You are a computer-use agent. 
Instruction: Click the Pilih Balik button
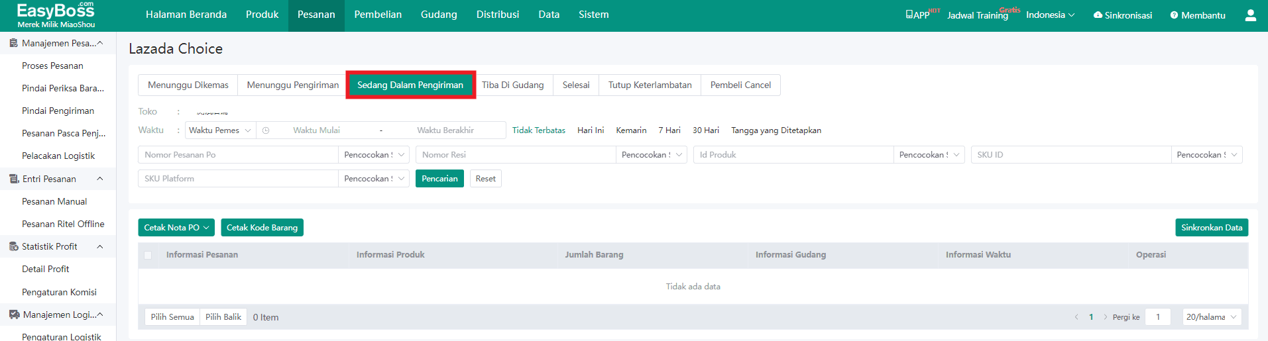pyautogui.click(x=223, y=317)
